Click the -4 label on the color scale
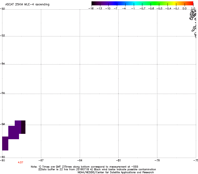Viewport: 198px width, 174px height. coord(124,9)
